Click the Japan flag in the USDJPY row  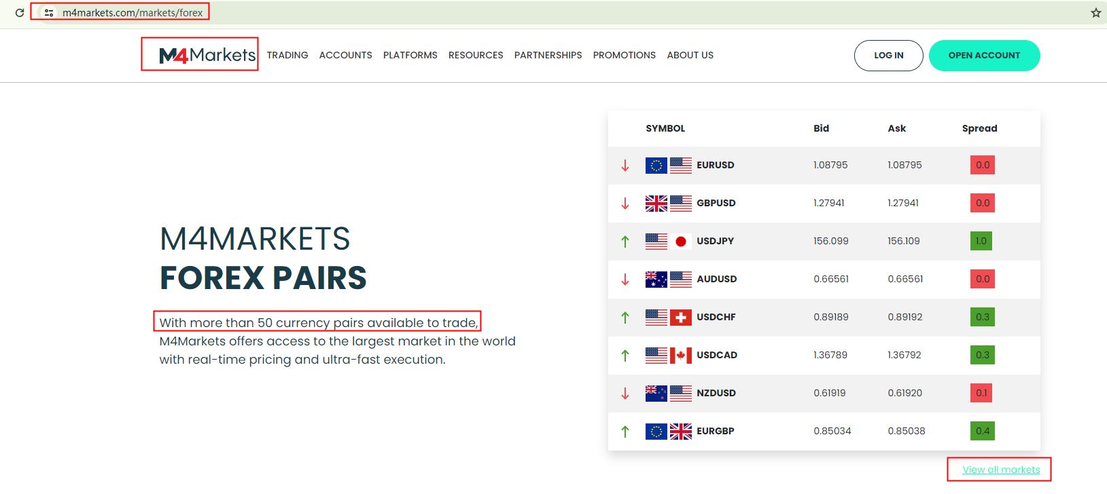click(681, 241)
